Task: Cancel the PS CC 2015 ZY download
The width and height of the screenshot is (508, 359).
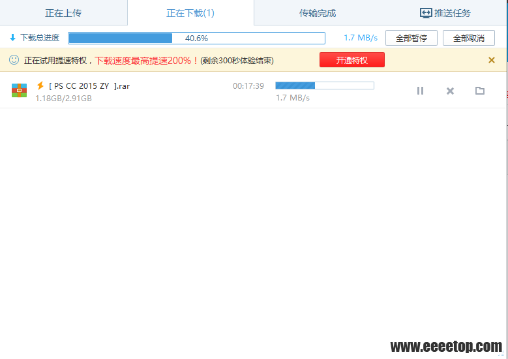Action: [x=450, y=91]
